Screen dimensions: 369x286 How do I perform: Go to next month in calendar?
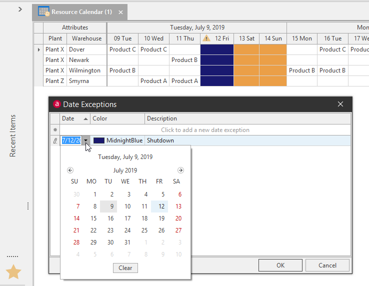pyautogui.click(x=180, y=170)
